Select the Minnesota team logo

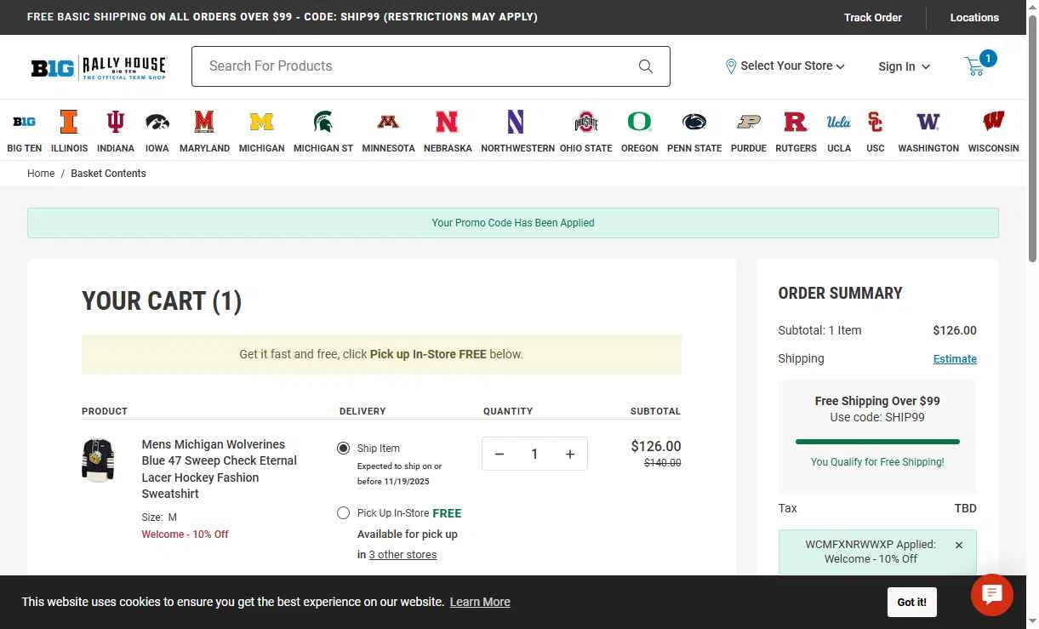(x=388, y=122)
